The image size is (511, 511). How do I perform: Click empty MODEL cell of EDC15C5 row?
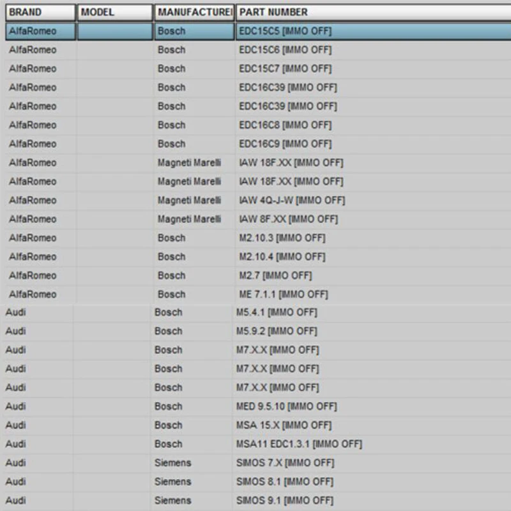[x=115, y=31]
